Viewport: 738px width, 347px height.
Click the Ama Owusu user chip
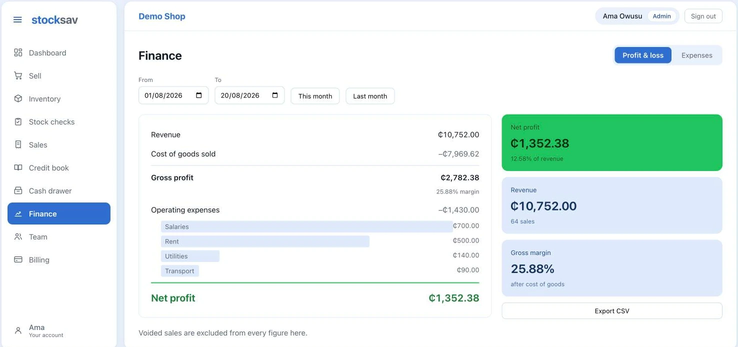637,16
